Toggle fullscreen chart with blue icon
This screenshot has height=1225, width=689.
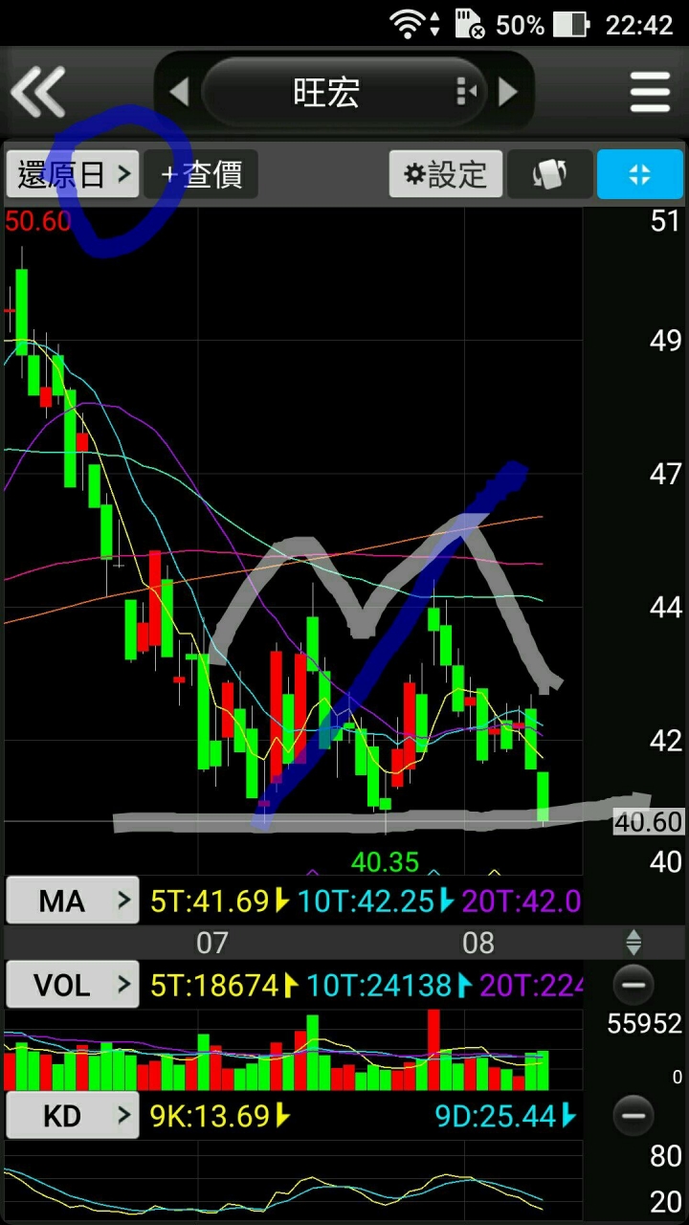(640, 174)
